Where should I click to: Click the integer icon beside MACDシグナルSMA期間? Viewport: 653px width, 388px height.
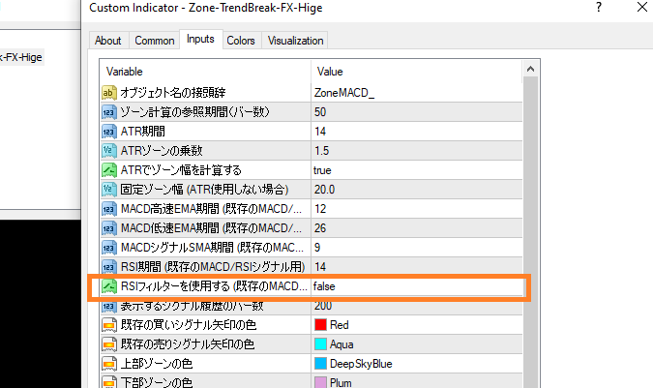(109, 248)
